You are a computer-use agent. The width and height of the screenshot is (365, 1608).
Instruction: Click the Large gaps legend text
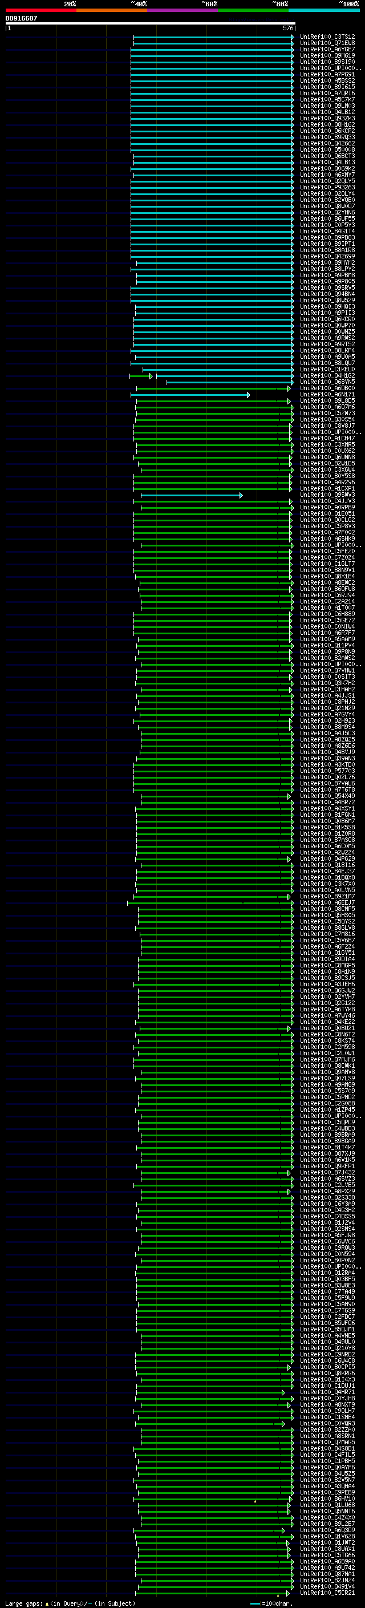click(x=70, y=1603)
